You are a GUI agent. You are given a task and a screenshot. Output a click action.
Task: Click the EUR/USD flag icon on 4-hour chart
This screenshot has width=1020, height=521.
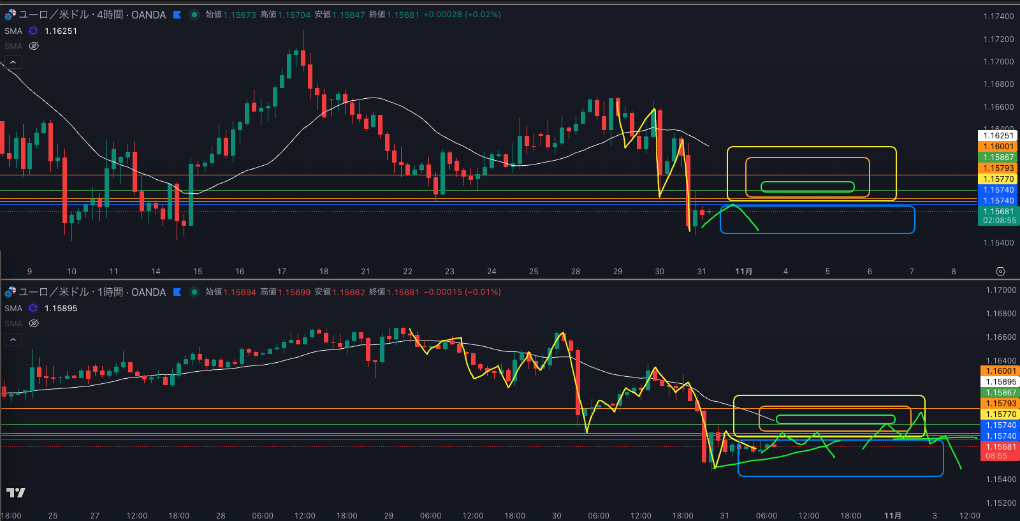(x=10, y=15)
